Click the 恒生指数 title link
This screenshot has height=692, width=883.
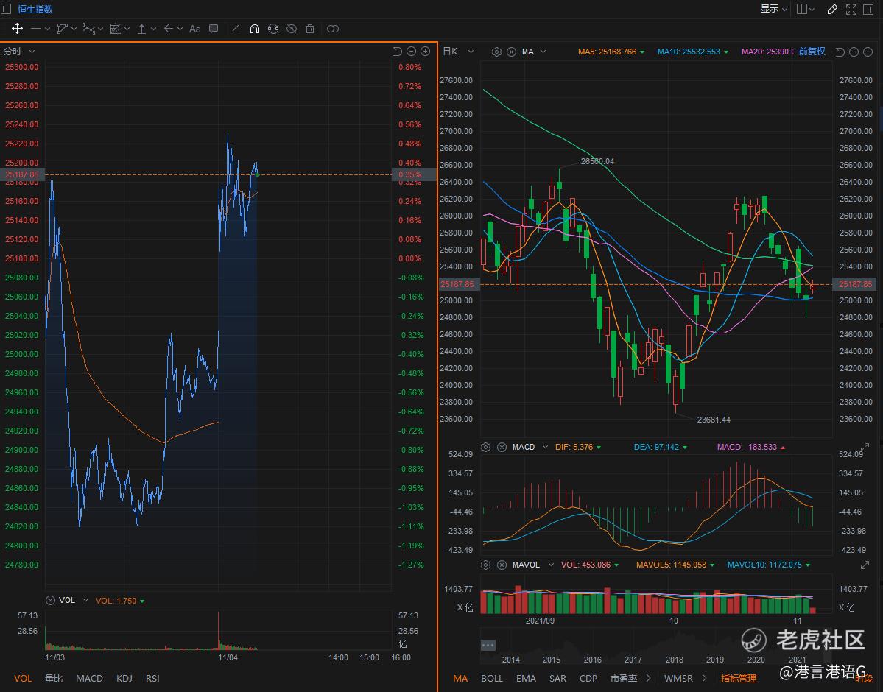click(35, 9)
